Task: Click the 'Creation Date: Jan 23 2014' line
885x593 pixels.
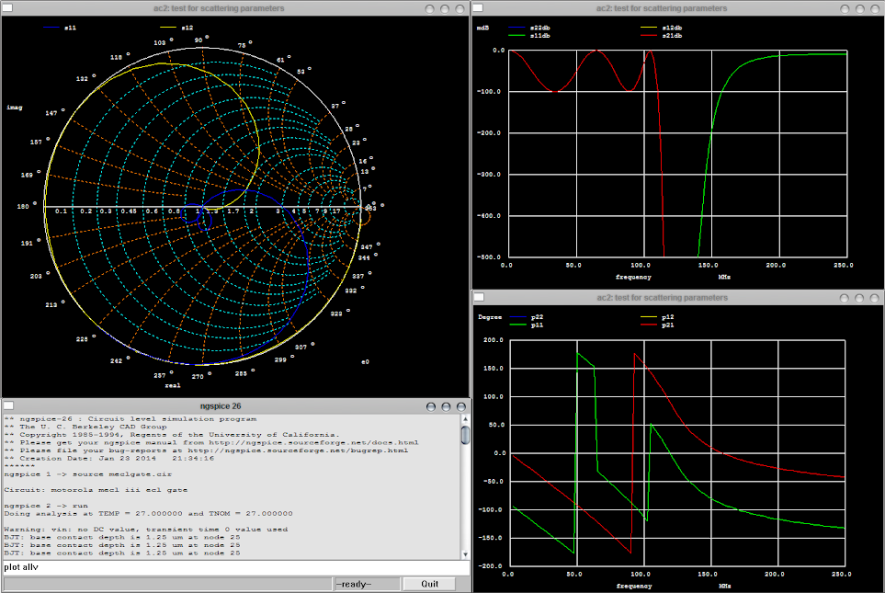Action: [x=109, y=459]
